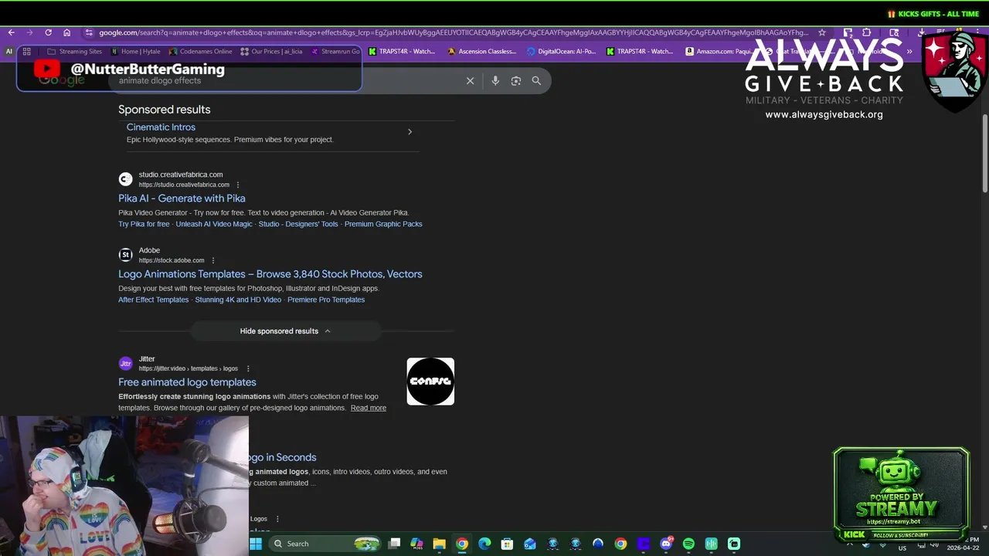Bookmark this page with the star icon
The image size is (989, 556).
(x=822, y=32)
